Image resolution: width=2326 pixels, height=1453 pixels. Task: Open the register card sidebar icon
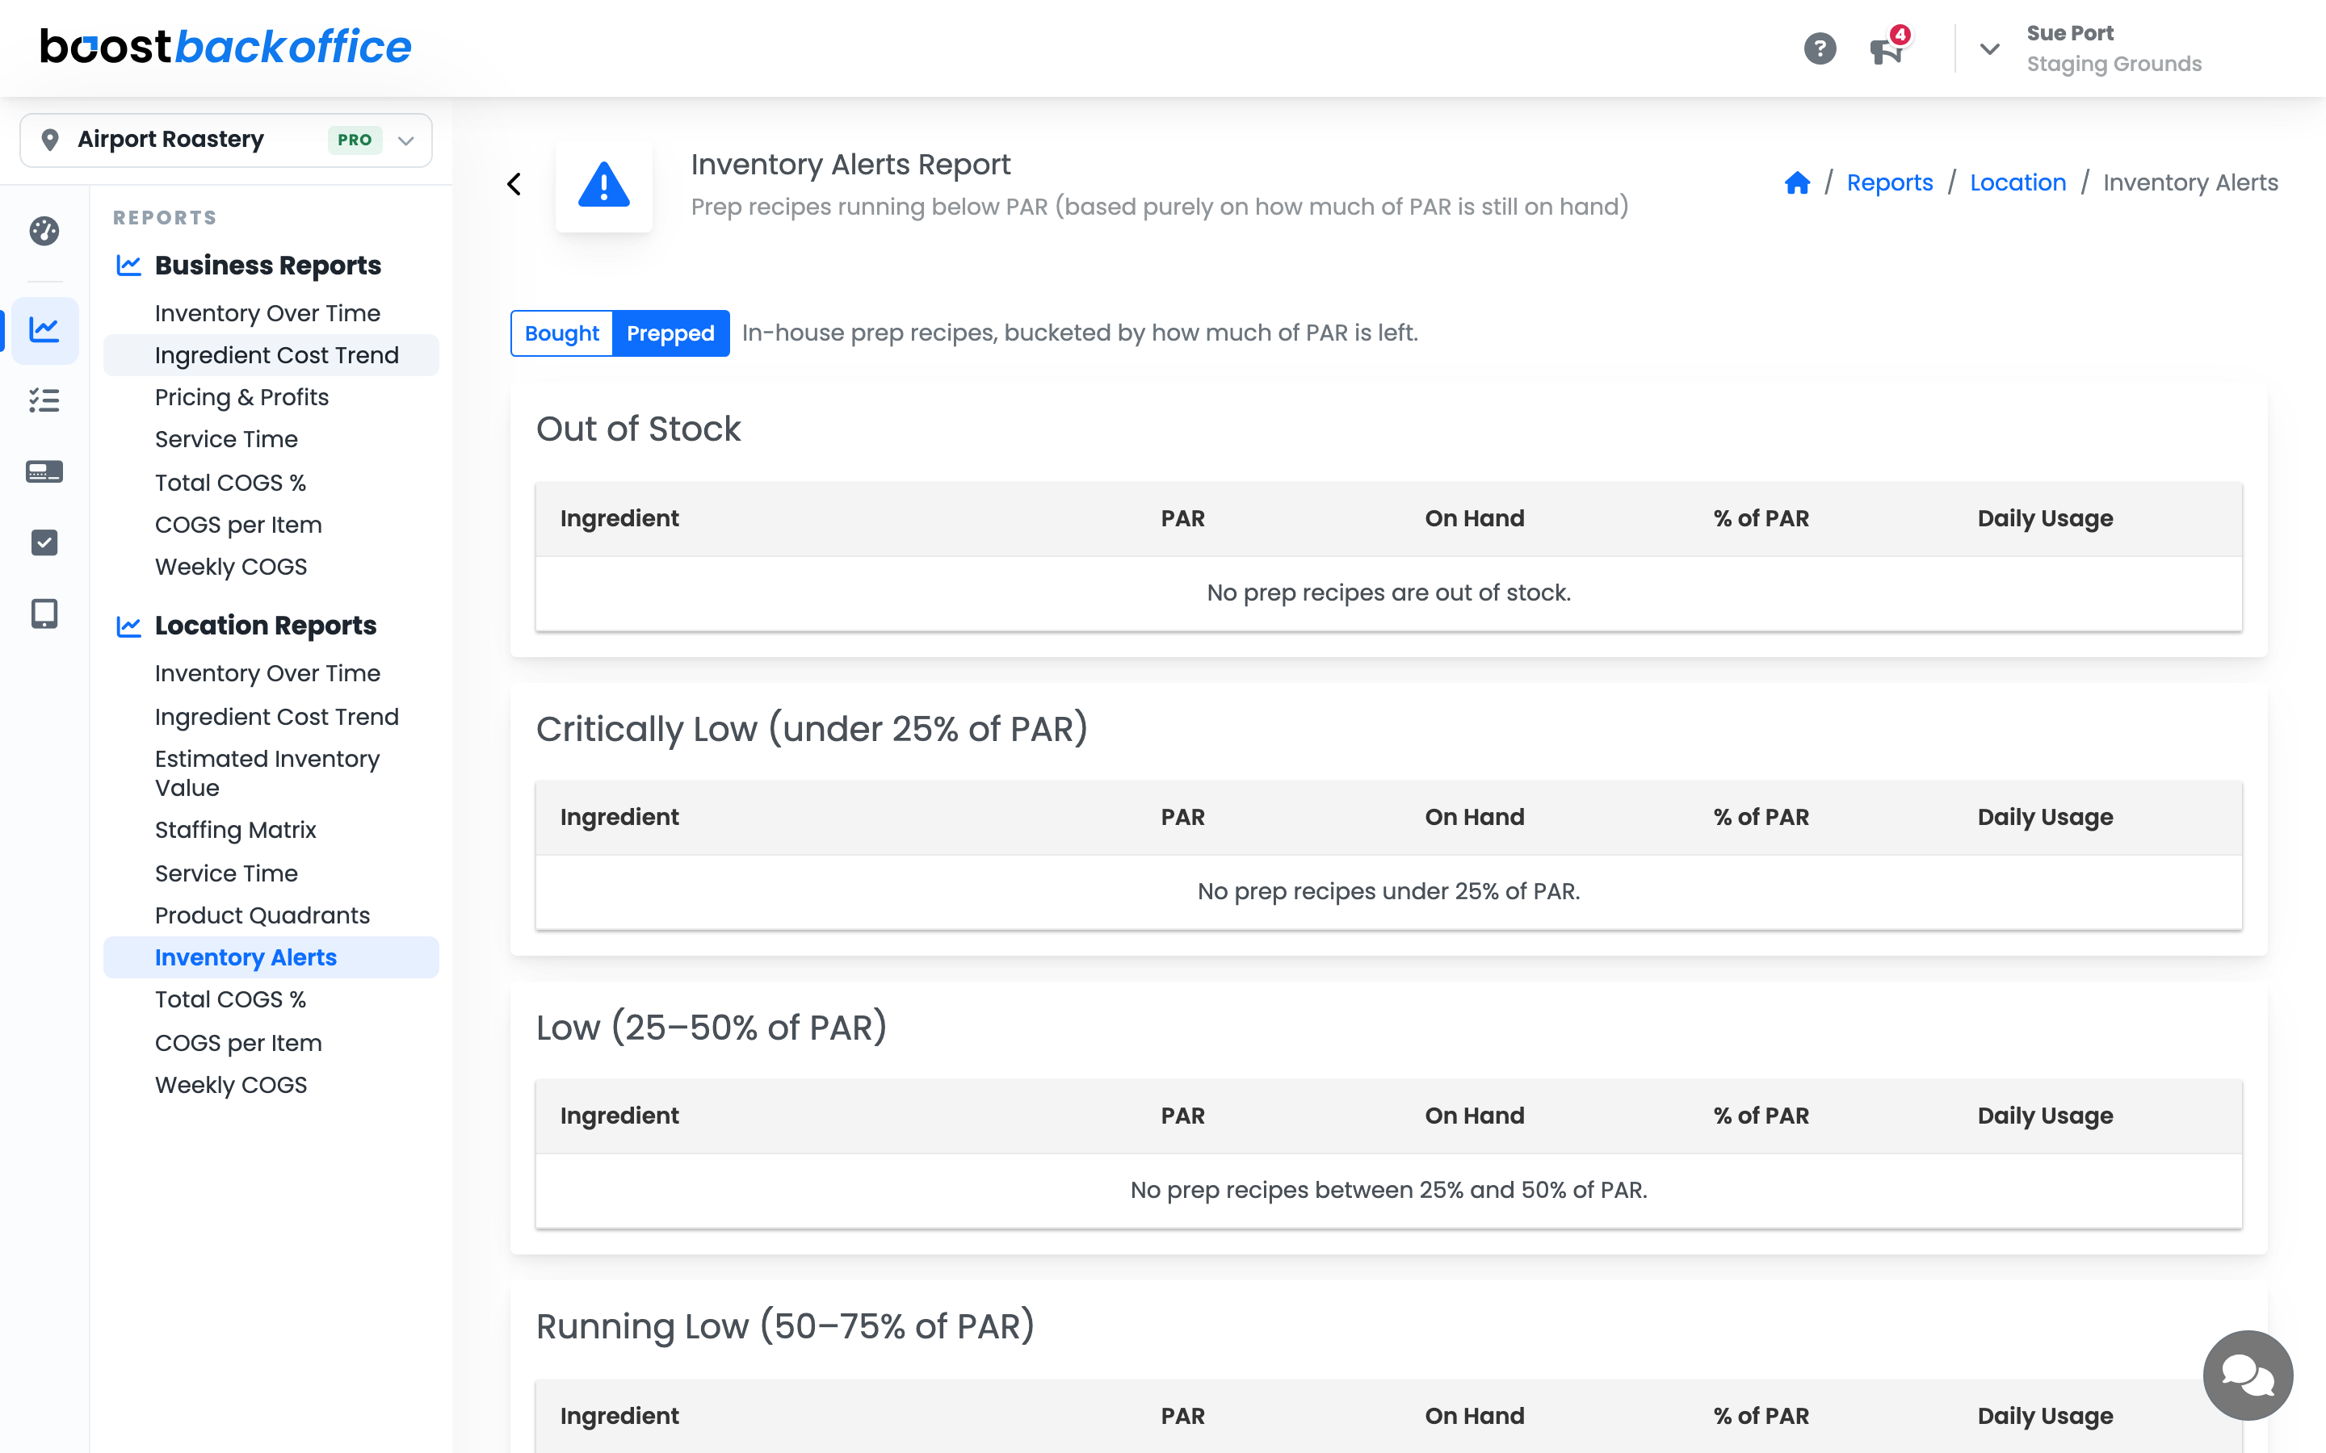click(x=44, y=472)
